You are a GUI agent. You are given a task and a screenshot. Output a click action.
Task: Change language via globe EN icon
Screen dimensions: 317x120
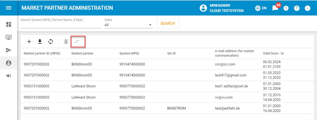pyautogui.click(x=261, y=8)
